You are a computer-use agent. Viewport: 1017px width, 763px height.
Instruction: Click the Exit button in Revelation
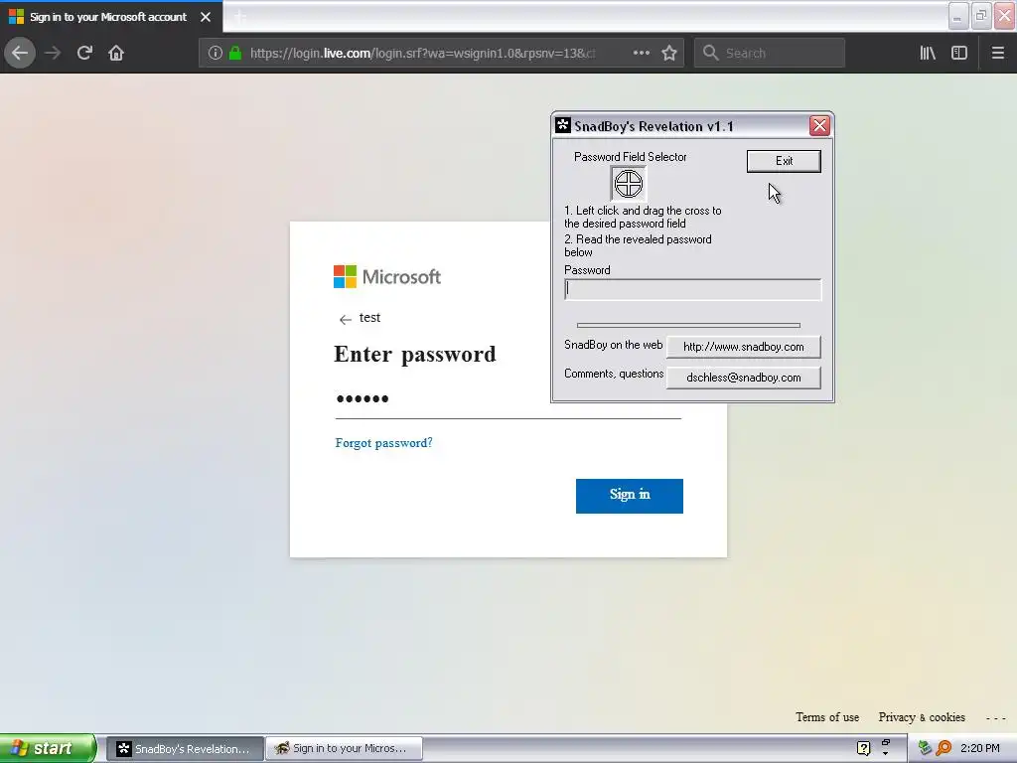coord(784,161)
